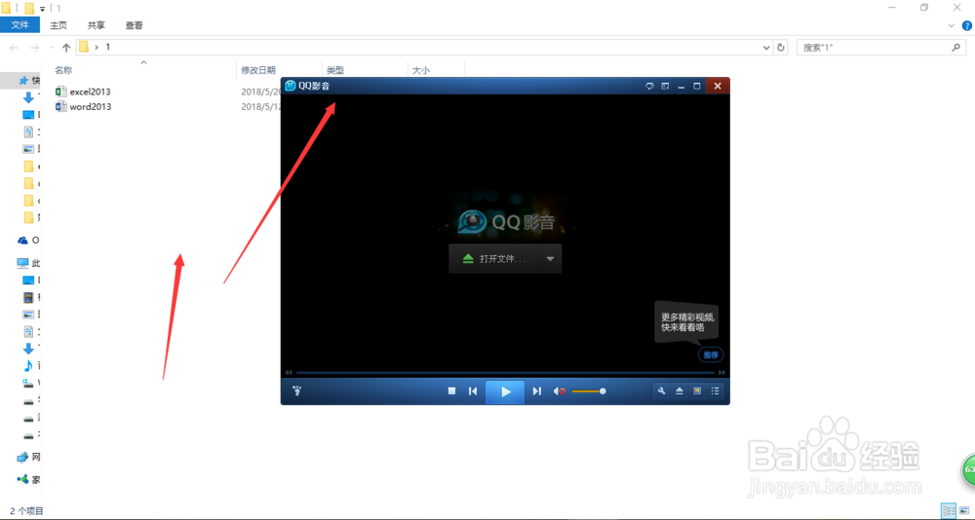Open the 文件 menu in Explorer

pyautogui.click(x=19, y=25)
